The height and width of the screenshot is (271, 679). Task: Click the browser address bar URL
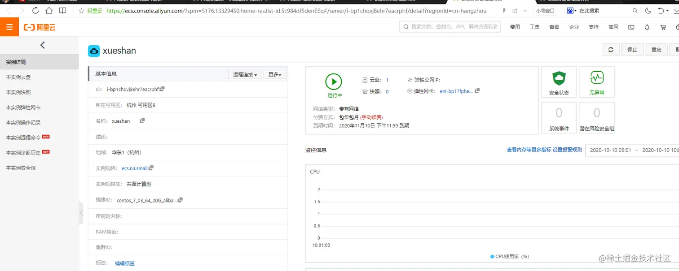(296, 10)
